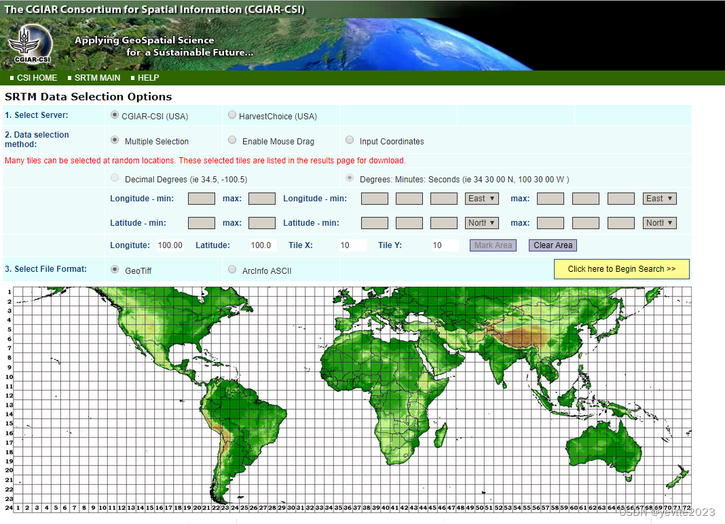Focus decimal Longitude max field
Viewport: 725px width, 524px height.
point(262,199)
